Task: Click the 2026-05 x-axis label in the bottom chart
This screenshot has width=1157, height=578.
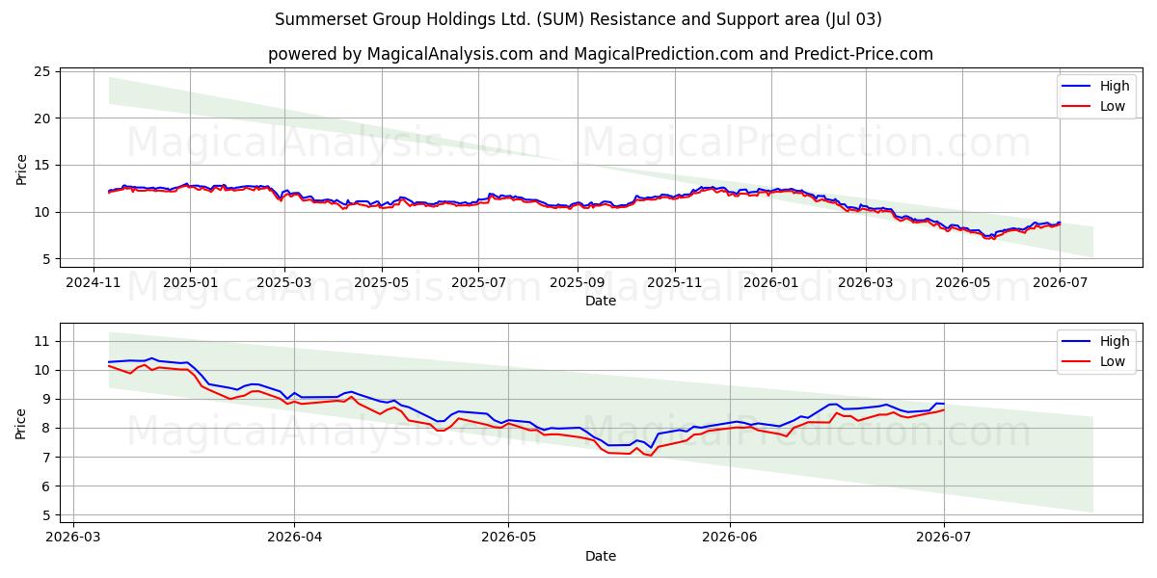Action: pyautogui.click(x=508, y=538)
